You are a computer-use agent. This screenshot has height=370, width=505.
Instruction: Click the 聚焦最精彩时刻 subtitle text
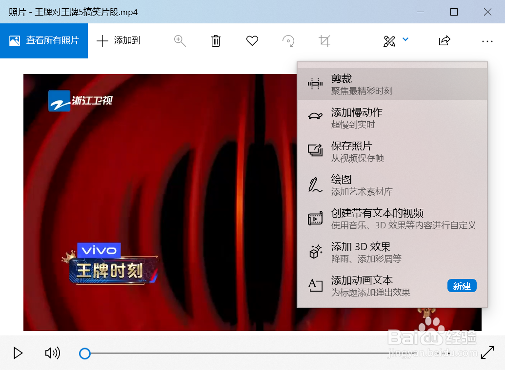click(x=362, y=91)
